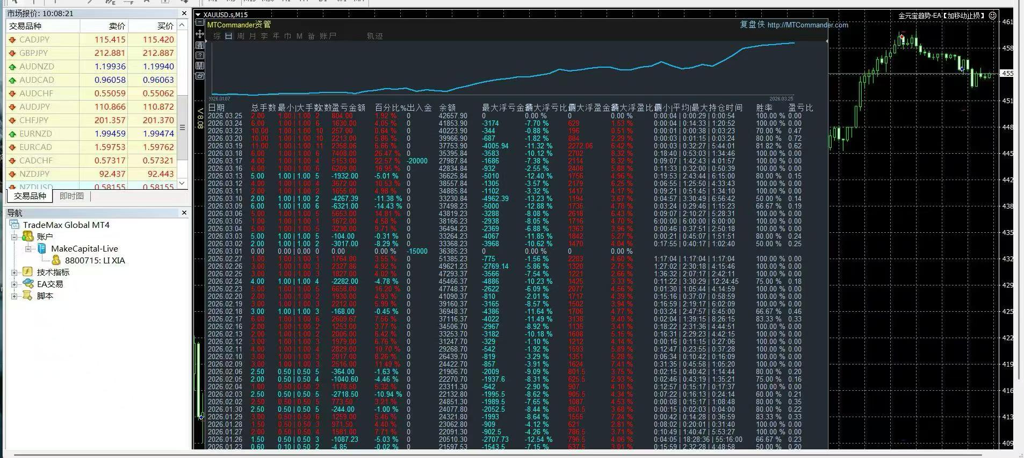
Task: Expand the 脚本 tree node
Action: (x=15, y=296)
